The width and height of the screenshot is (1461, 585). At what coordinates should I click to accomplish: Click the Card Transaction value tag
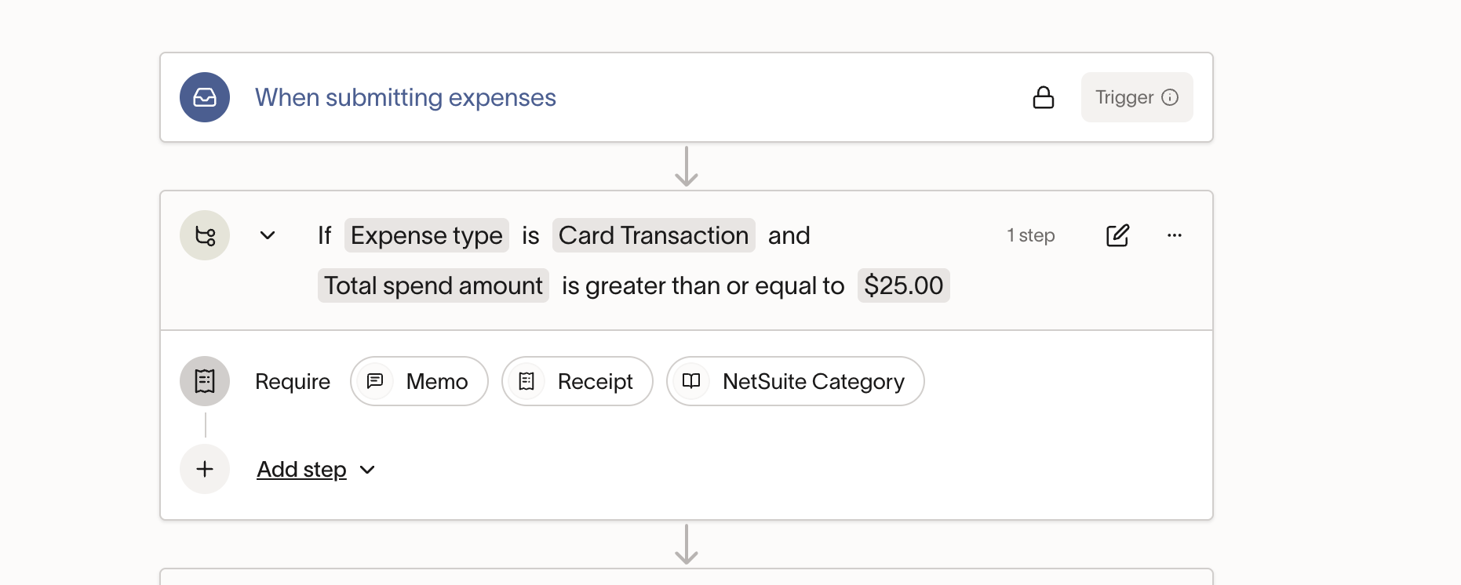click(653, 235)
